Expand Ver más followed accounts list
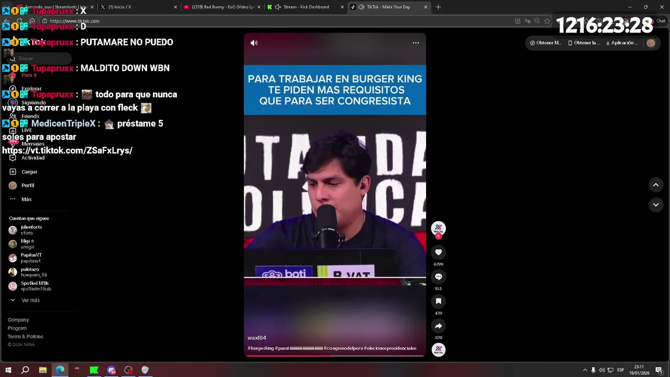Screen dimensions: 670x377 25,301
